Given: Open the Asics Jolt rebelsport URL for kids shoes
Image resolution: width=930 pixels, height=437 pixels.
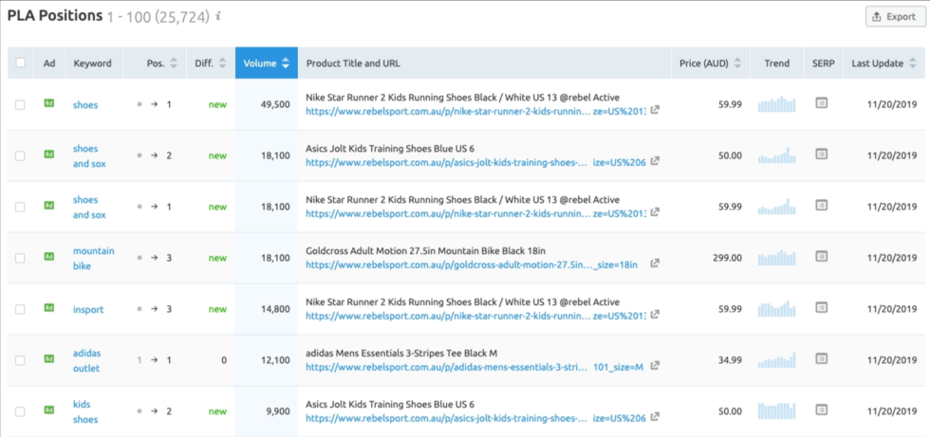Looking at the screenshot, I should click(475, 417).
